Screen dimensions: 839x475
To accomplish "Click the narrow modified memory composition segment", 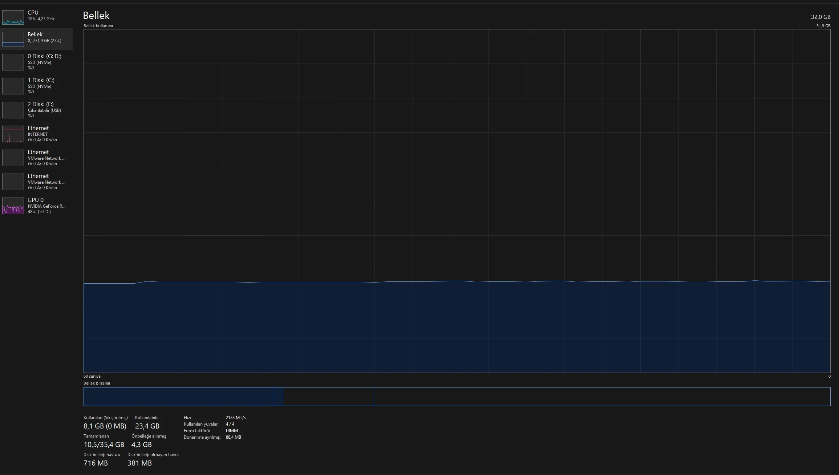I will (x=279, y=397).
